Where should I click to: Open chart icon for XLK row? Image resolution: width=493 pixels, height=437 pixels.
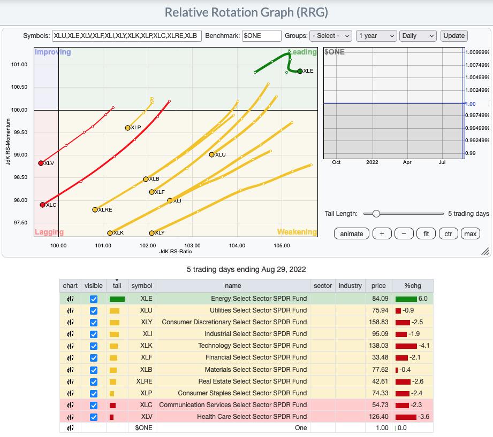[70, 346]
